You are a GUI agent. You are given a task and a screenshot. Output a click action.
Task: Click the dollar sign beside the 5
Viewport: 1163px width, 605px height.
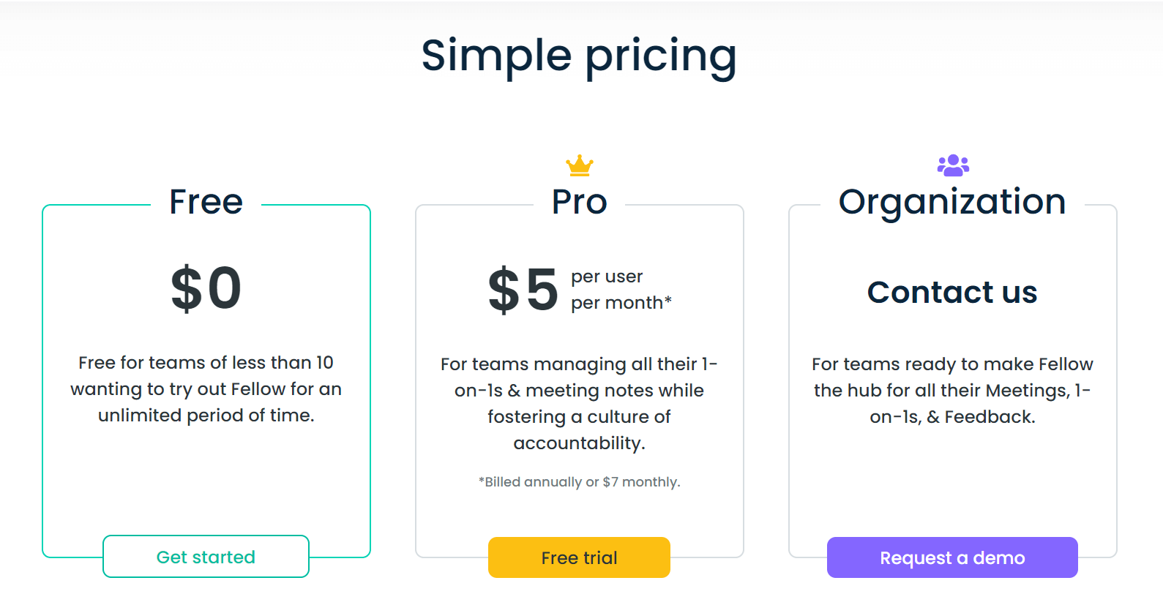504,290
